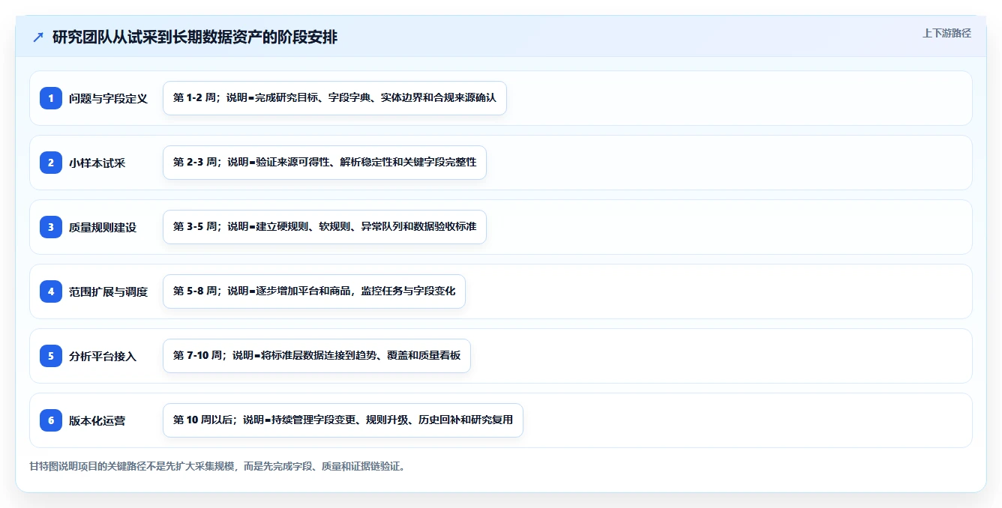Click the footer note starting with 甘特图说明项目
Image resolution: width=1002 pixels, height=508 pixels.
click(218, 466)
